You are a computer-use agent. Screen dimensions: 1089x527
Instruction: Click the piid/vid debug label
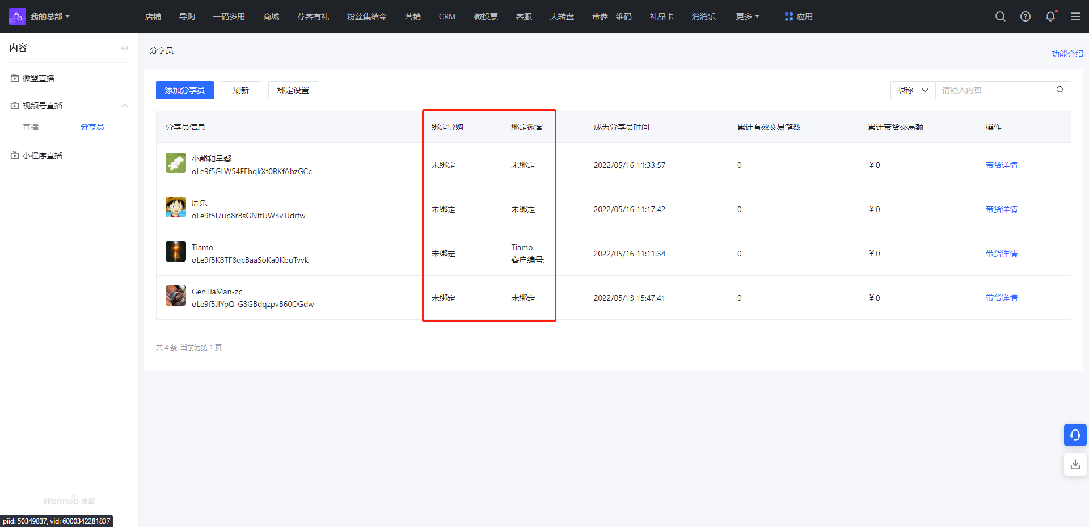coord(57,521)
